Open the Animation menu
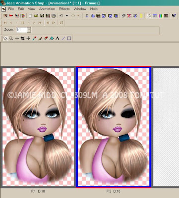Screen dimensions: 179x198 coord(47,9)
